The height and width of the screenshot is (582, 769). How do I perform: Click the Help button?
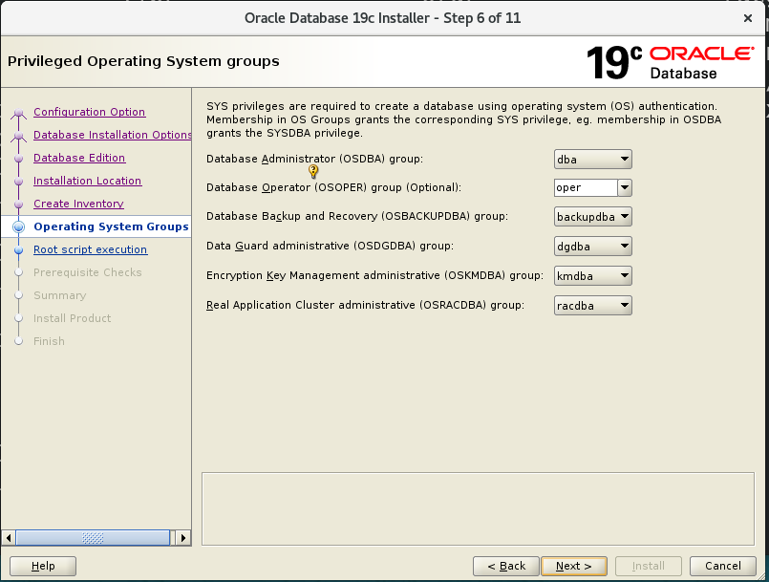pos(43,566)
